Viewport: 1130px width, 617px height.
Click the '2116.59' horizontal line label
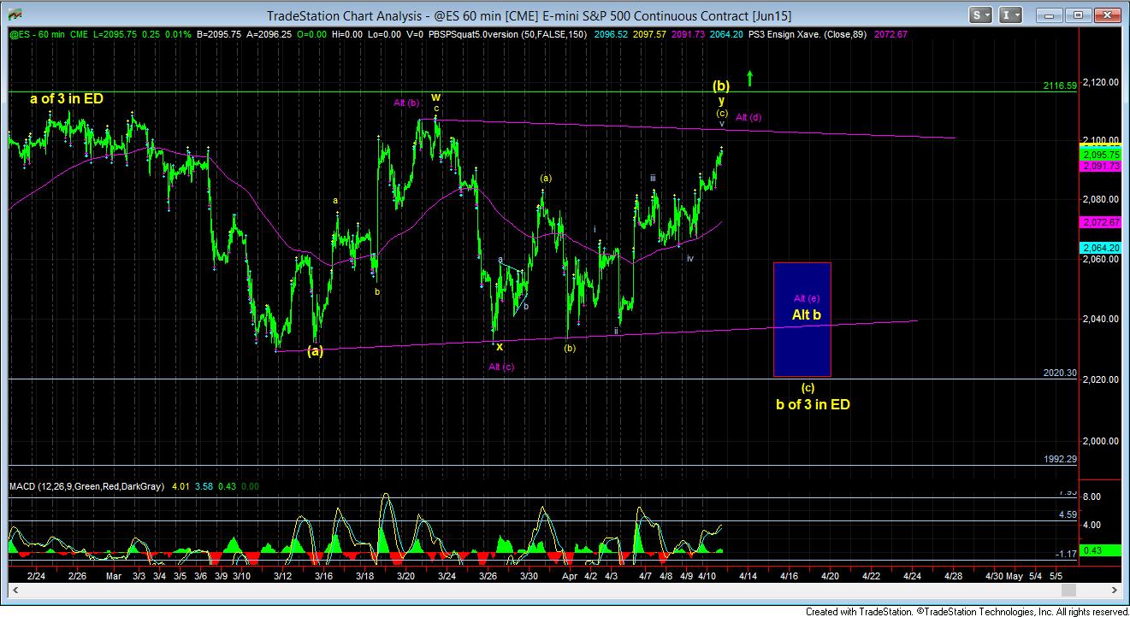(1059, 85)
